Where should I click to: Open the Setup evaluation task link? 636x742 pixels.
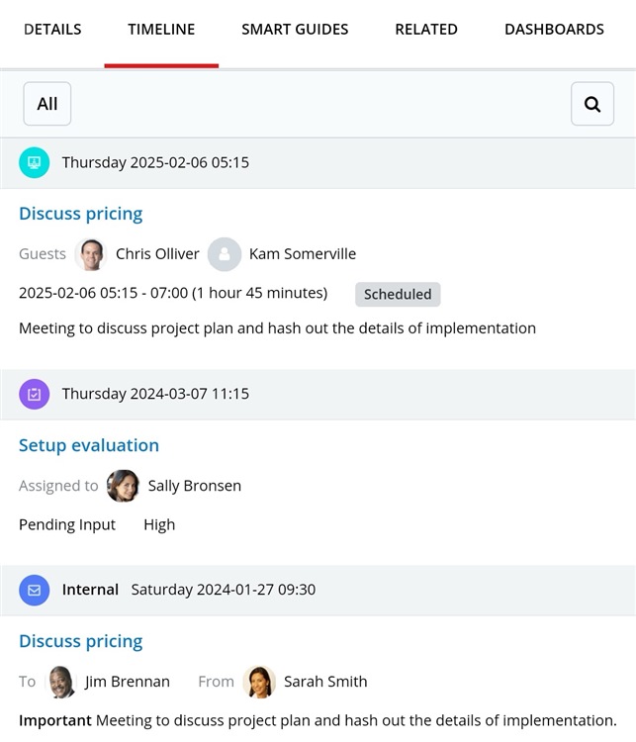[89, 445]
